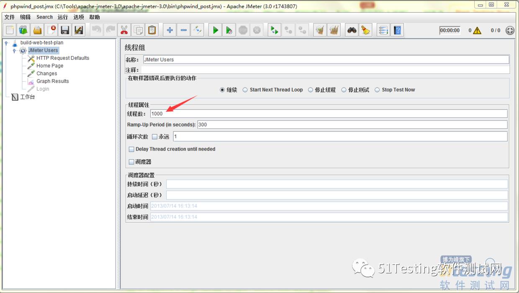The image size is (519, 293).
Task: Collapse all tree nodes minus icon
Action: coord(183,30)
